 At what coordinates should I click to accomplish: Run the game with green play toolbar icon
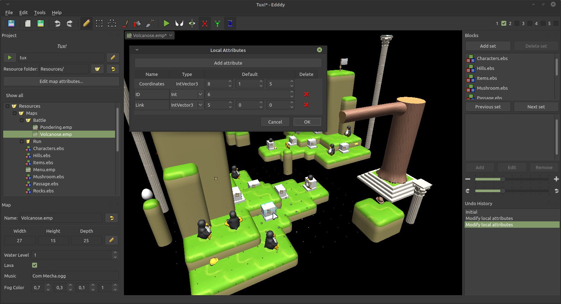point(166,23)
